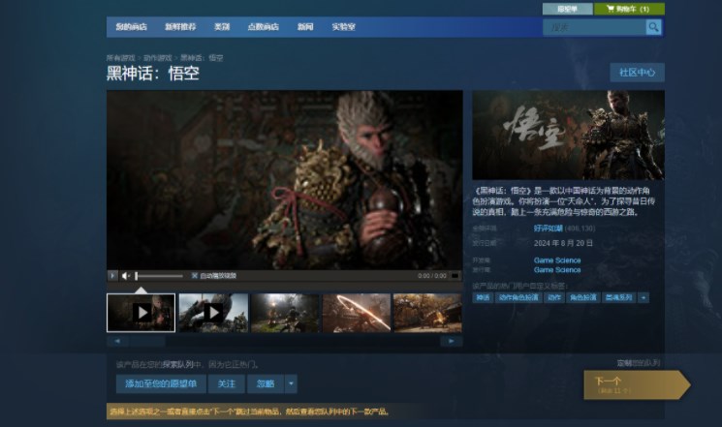
Task: Adjust the trailer volume slider
Action: coord(159,276)
